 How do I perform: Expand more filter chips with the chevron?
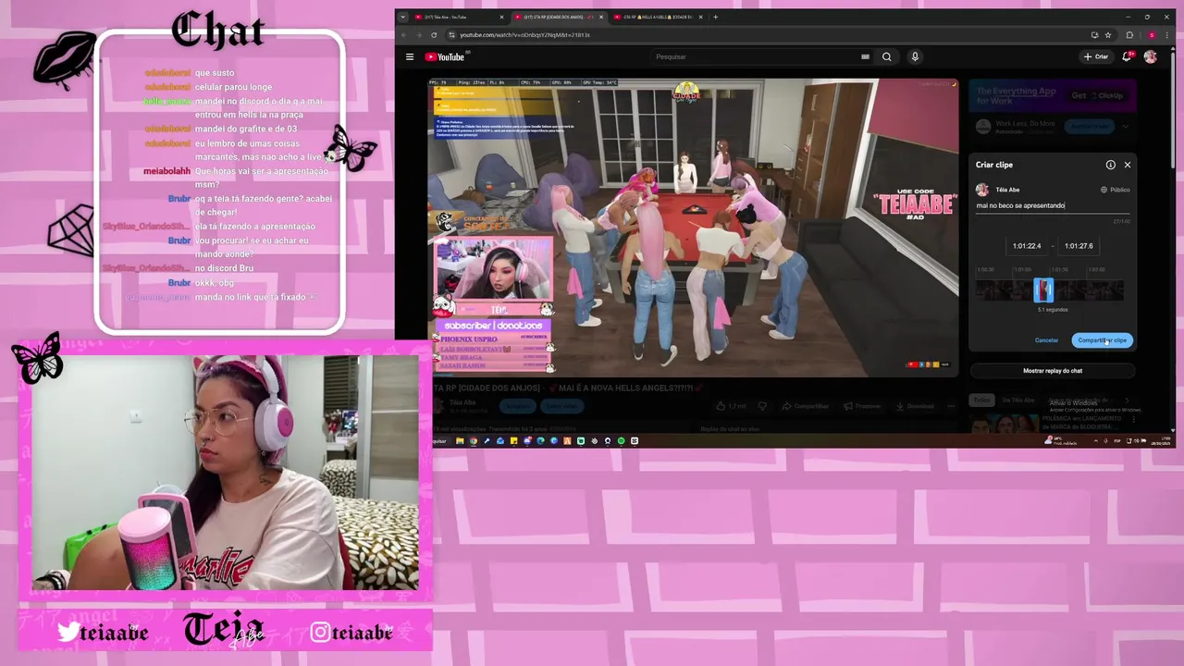(x=1127, y=400)
